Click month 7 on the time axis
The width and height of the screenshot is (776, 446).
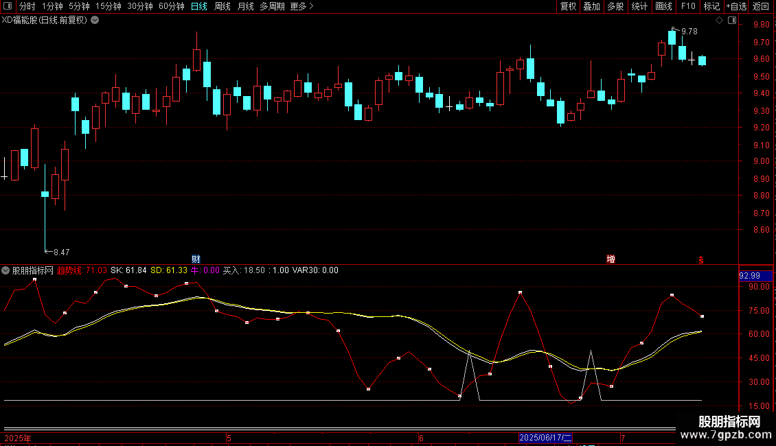(623, 438)
